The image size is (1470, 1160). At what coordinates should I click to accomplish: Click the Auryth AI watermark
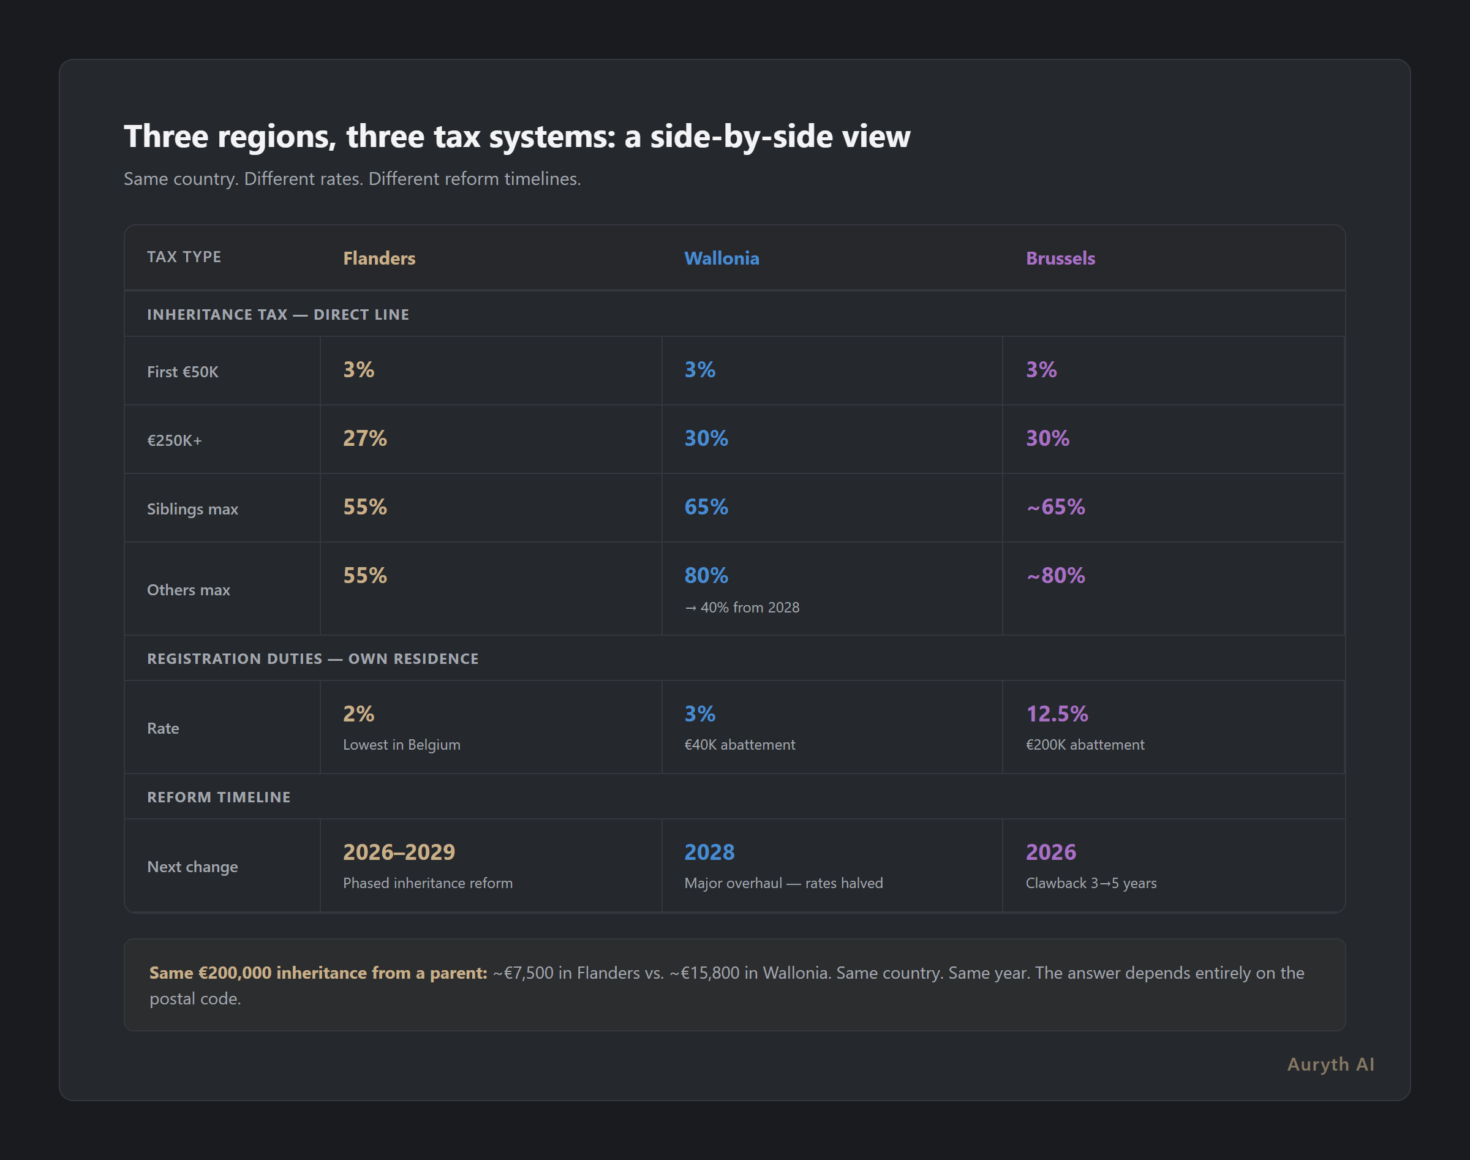pyautogui.click(x=1330, y=1064)
